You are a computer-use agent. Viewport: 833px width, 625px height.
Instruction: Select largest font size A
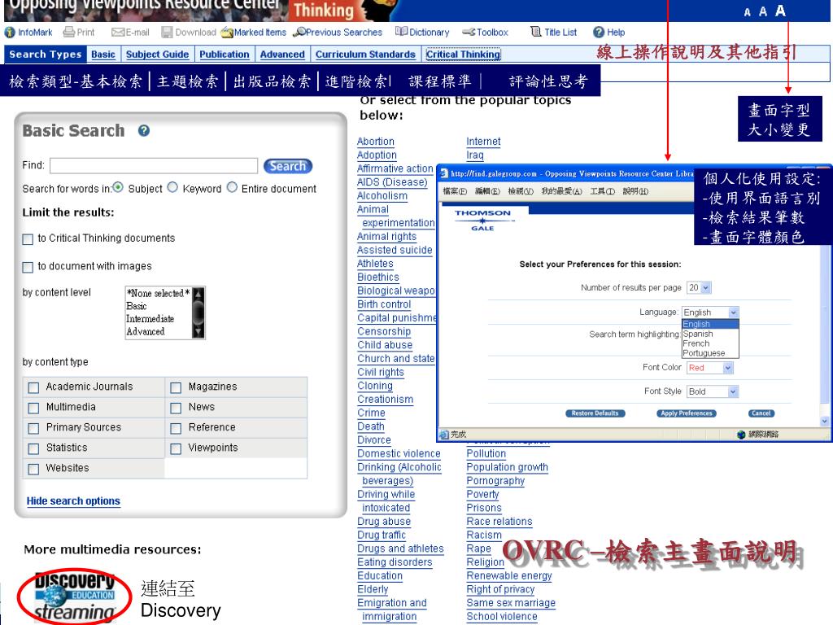coord(780,11)
